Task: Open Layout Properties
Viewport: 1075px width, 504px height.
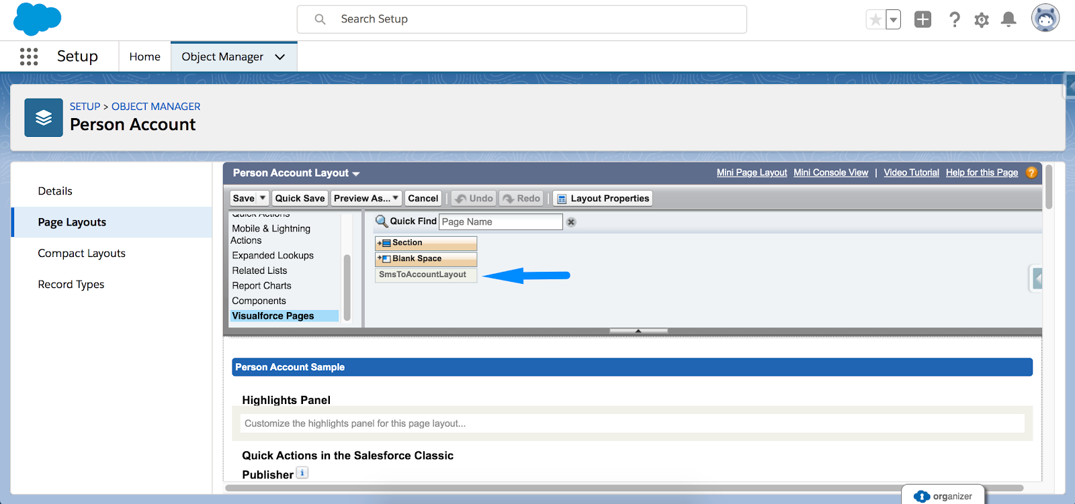Action: click(603, 198)
